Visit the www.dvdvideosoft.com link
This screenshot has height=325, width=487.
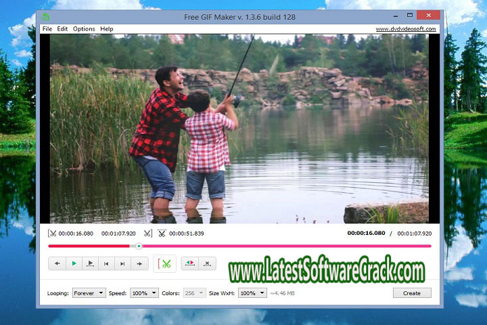[407, 29]
